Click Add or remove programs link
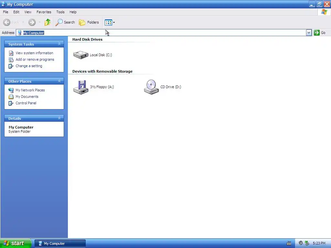 point(35,59)
